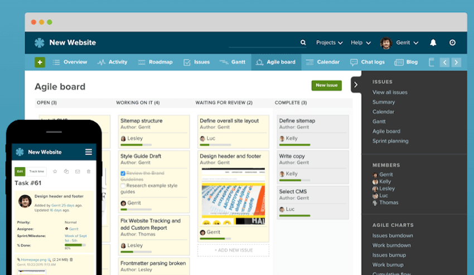Click Homepage.png attachment link on phone
This screenshot has height=275, width=474.
pyautogui.click(x=33, y=259)
